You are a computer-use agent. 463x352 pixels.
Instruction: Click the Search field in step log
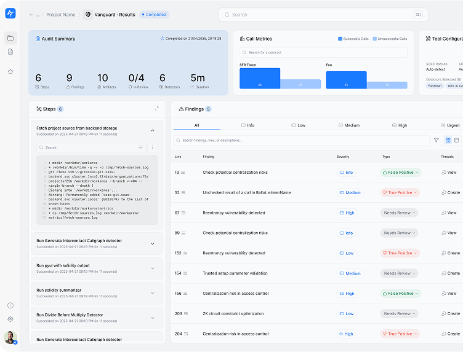click(x=91, y=147)
